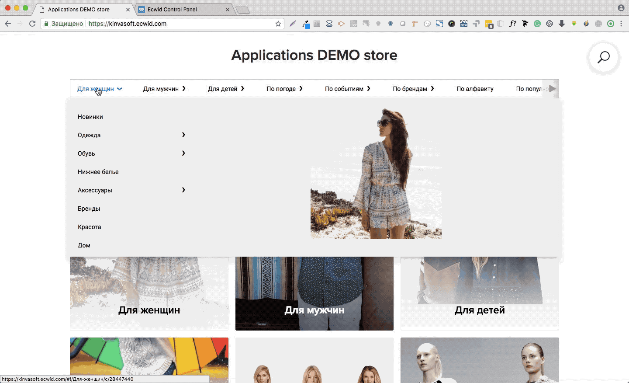Reload the page using the refresh icon
The image size is (629, 383).
click(32, 24)
